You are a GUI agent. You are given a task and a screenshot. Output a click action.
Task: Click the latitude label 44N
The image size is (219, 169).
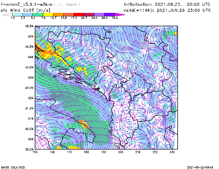click(31, 57)
